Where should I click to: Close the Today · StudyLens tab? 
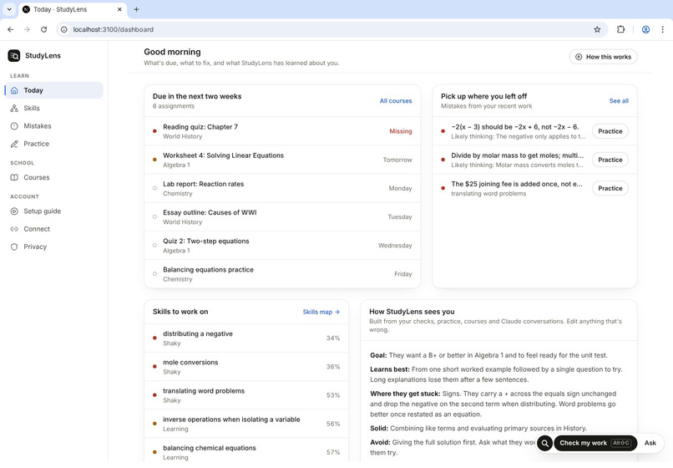point(119,9)
